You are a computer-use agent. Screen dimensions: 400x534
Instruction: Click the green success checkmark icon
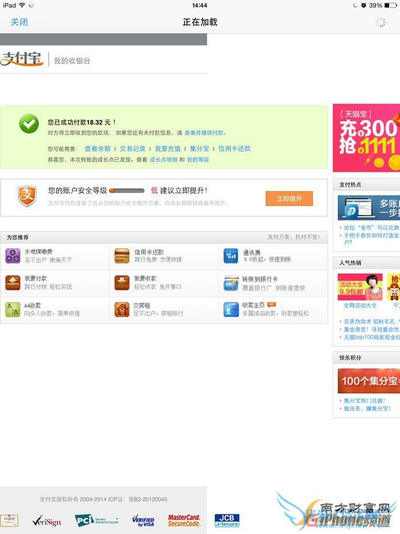(29, 123)
